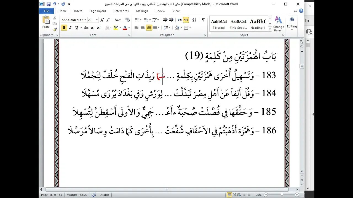Click the Arabic language indicator

[x=105, y=195]
